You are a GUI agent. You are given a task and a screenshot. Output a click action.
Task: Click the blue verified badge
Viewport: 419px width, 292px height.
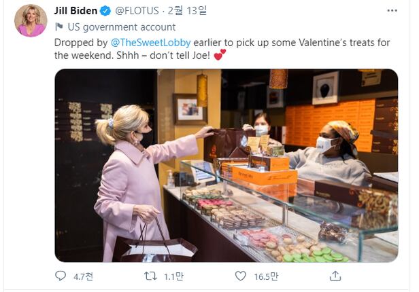105,11
